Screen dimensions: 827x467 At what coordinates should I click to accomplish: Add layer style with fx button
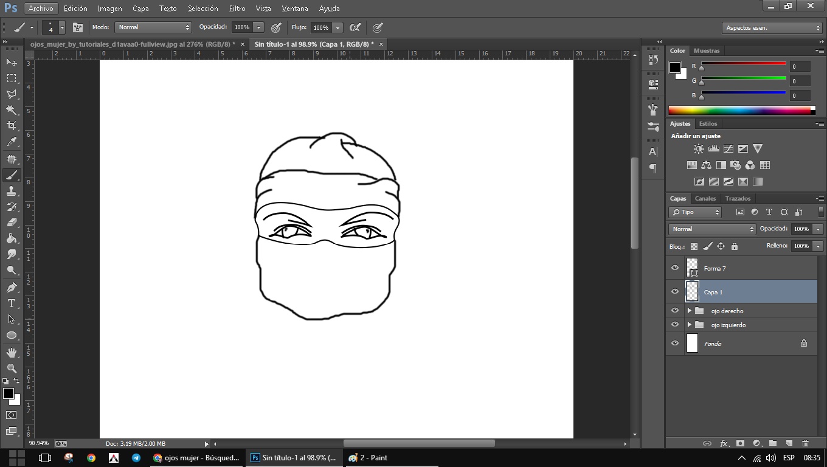(x=724, y=443)
